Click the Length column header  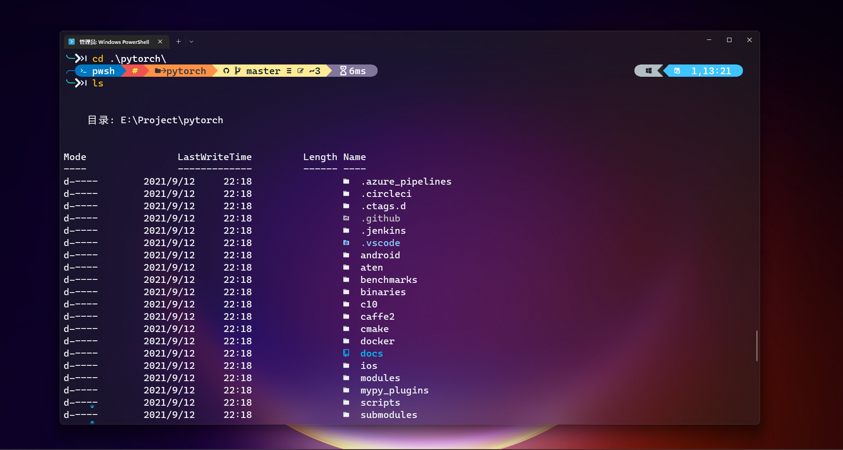(320, 157)
